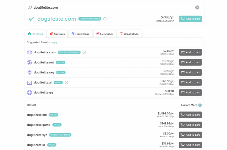Screen dimensions: 227x150
Task: Click the doglifelite.org domain name
Action: point(44,72)
